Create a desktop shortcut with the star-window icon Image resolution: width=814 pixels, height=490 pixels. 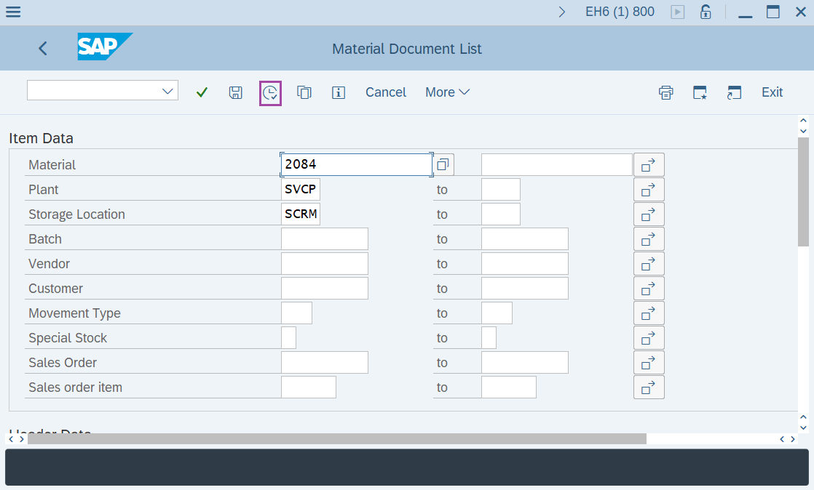pos(700,92)
